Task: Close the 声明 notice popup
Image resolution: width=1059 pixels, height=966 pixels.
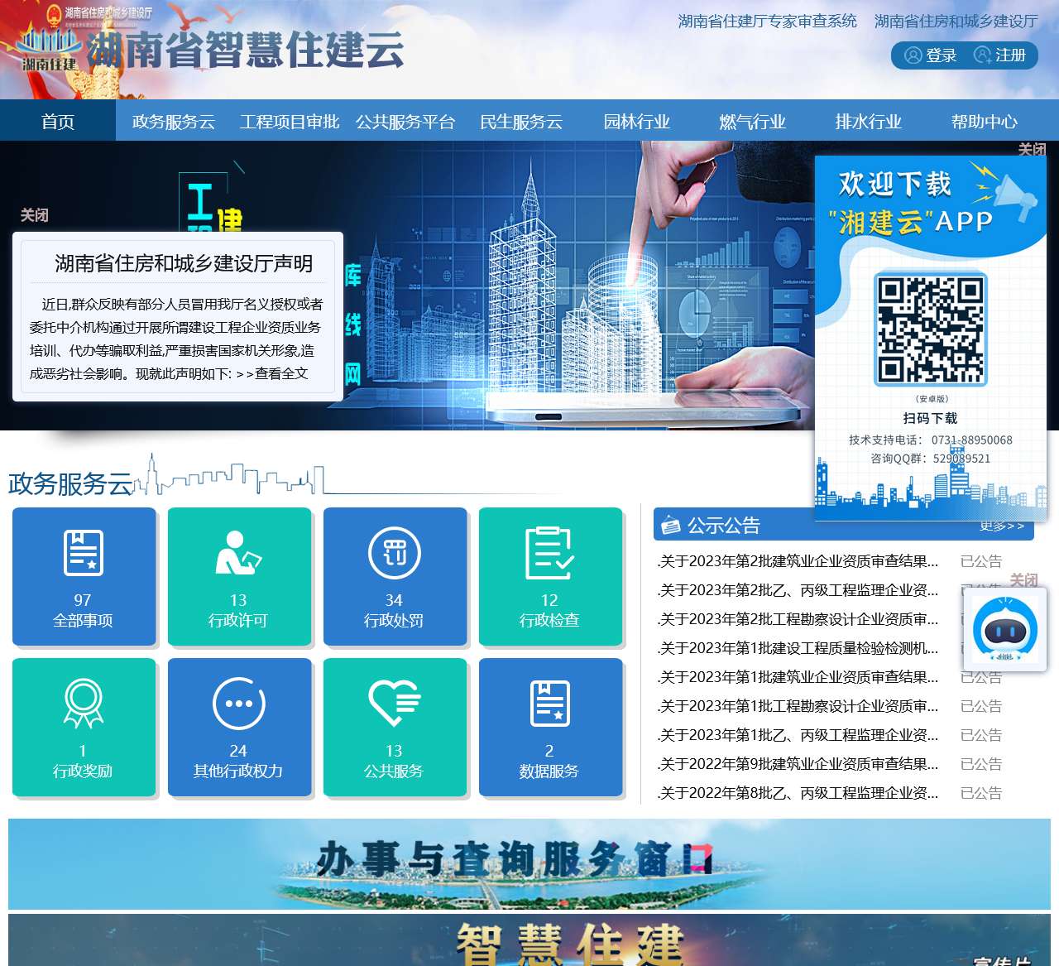Action: [35, 215]
